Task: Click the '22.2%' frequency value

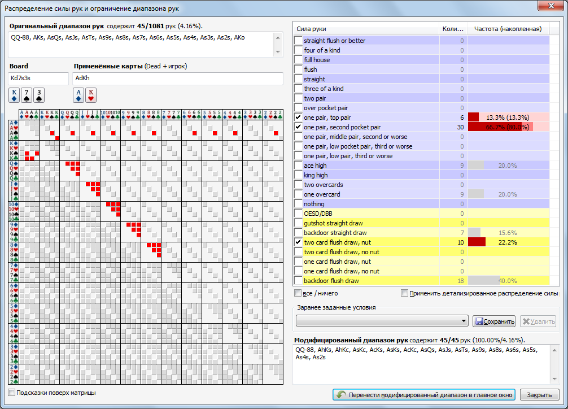Action: click(508, 242)
